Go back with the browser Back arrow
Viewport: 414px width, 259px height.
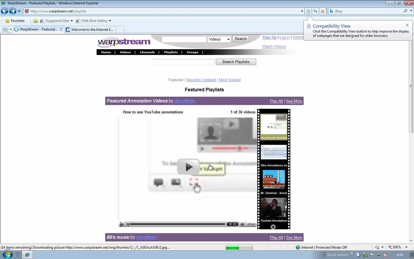point(5,11)
